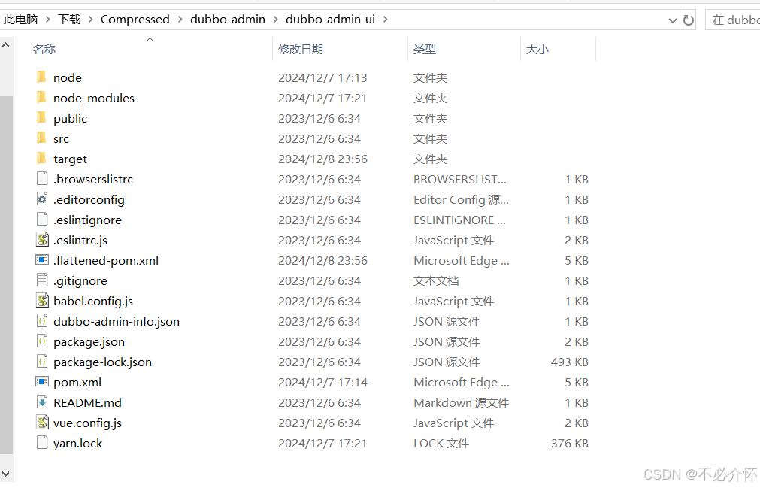Expand the chevron after dubbo-admin in the path

tap(276, 20)
